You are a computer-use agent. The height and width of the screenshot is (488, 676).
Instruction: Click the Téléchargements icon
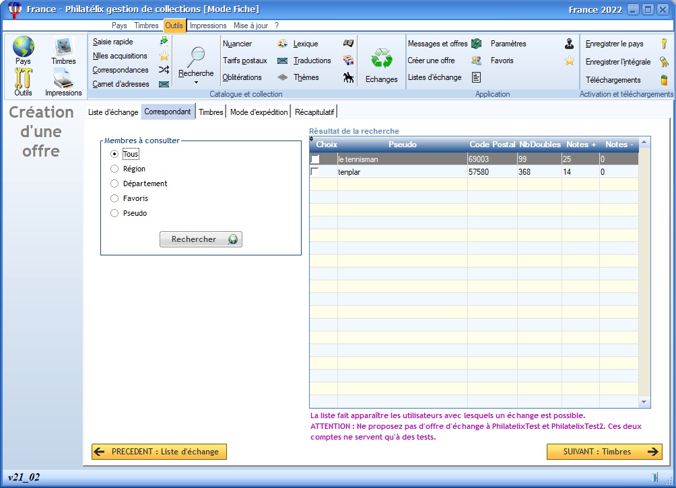point(664,80)
